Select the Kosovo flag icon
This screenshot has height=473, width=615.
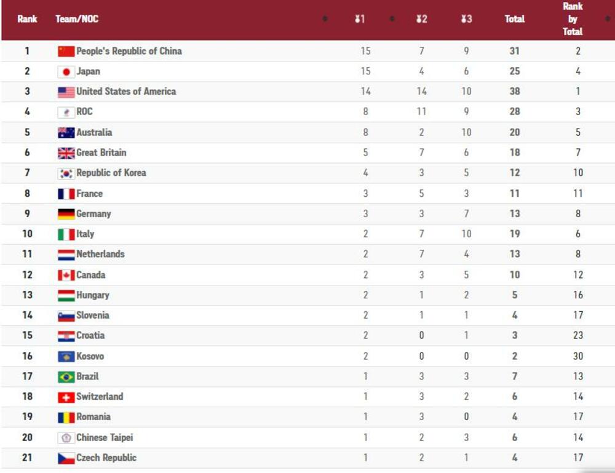click(x=66, y=356)
